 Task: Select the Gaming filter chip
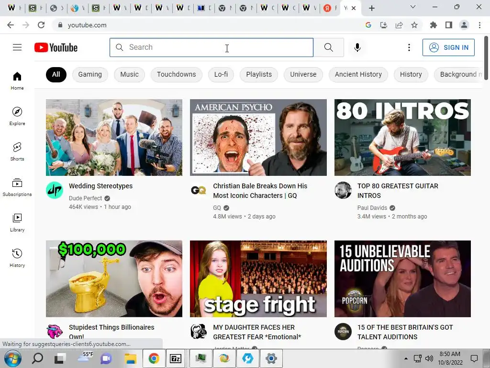tap(90, 74)
